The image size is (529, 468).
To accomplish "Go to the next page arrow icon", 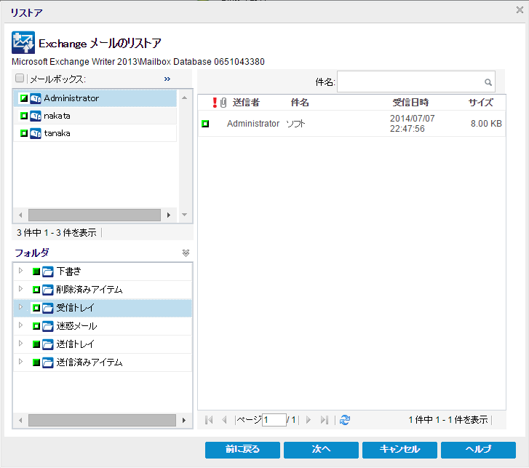I will click(309, 420).
